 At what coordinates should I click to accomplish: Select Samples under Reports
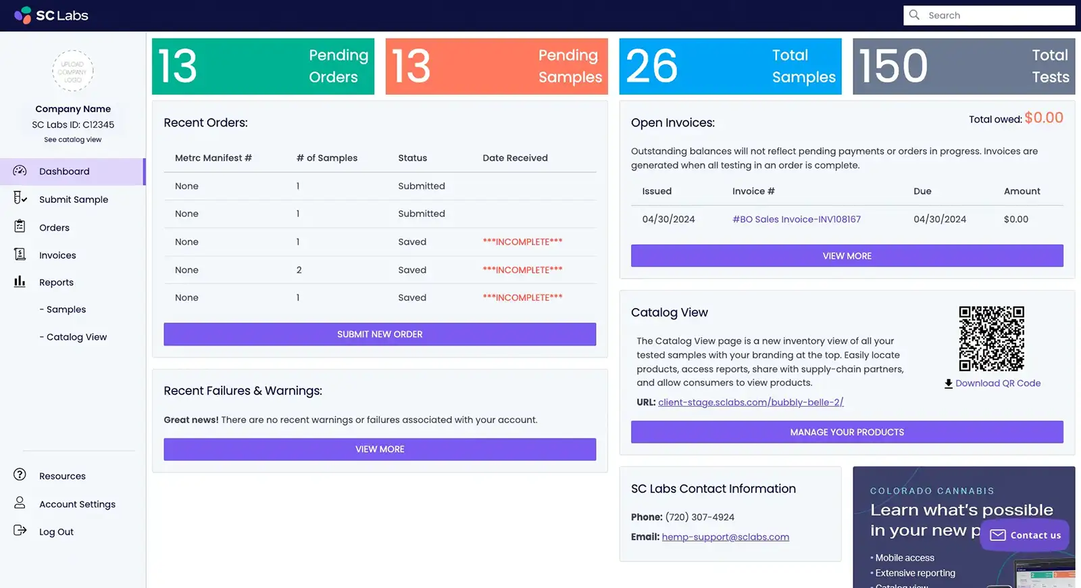point(63,310)
